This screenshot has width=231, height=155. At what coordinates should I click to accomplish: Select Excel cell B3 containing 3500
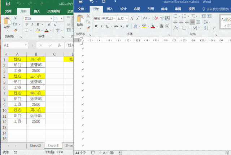click(x=36, y=70)
